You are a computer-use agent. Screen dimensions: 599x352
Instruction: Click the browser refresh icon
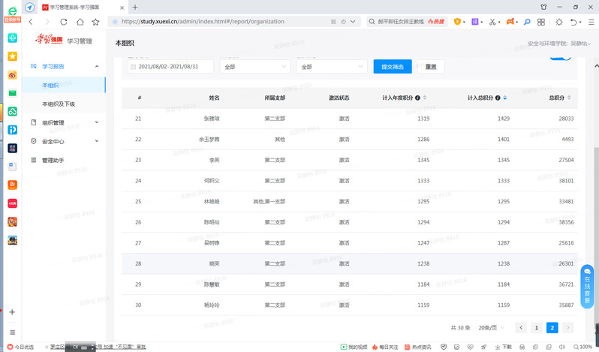coord(64,23)
